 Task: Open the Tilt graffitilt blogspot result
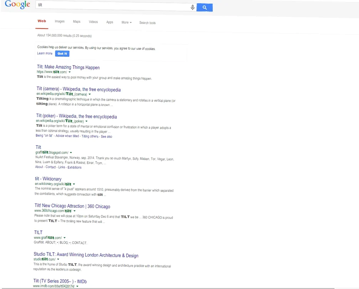point(38,147)
